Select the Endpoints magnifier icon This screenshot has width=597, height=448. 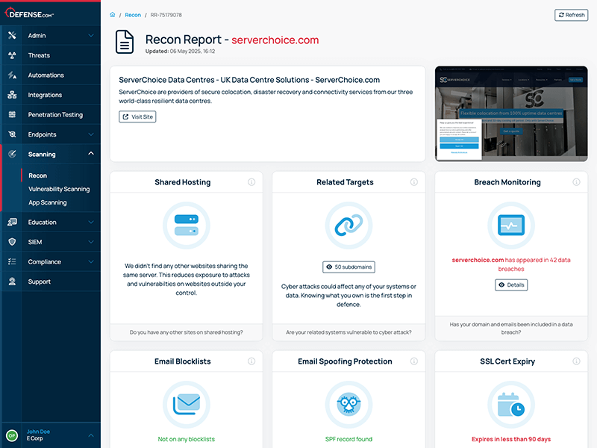[x=12, y=134]
